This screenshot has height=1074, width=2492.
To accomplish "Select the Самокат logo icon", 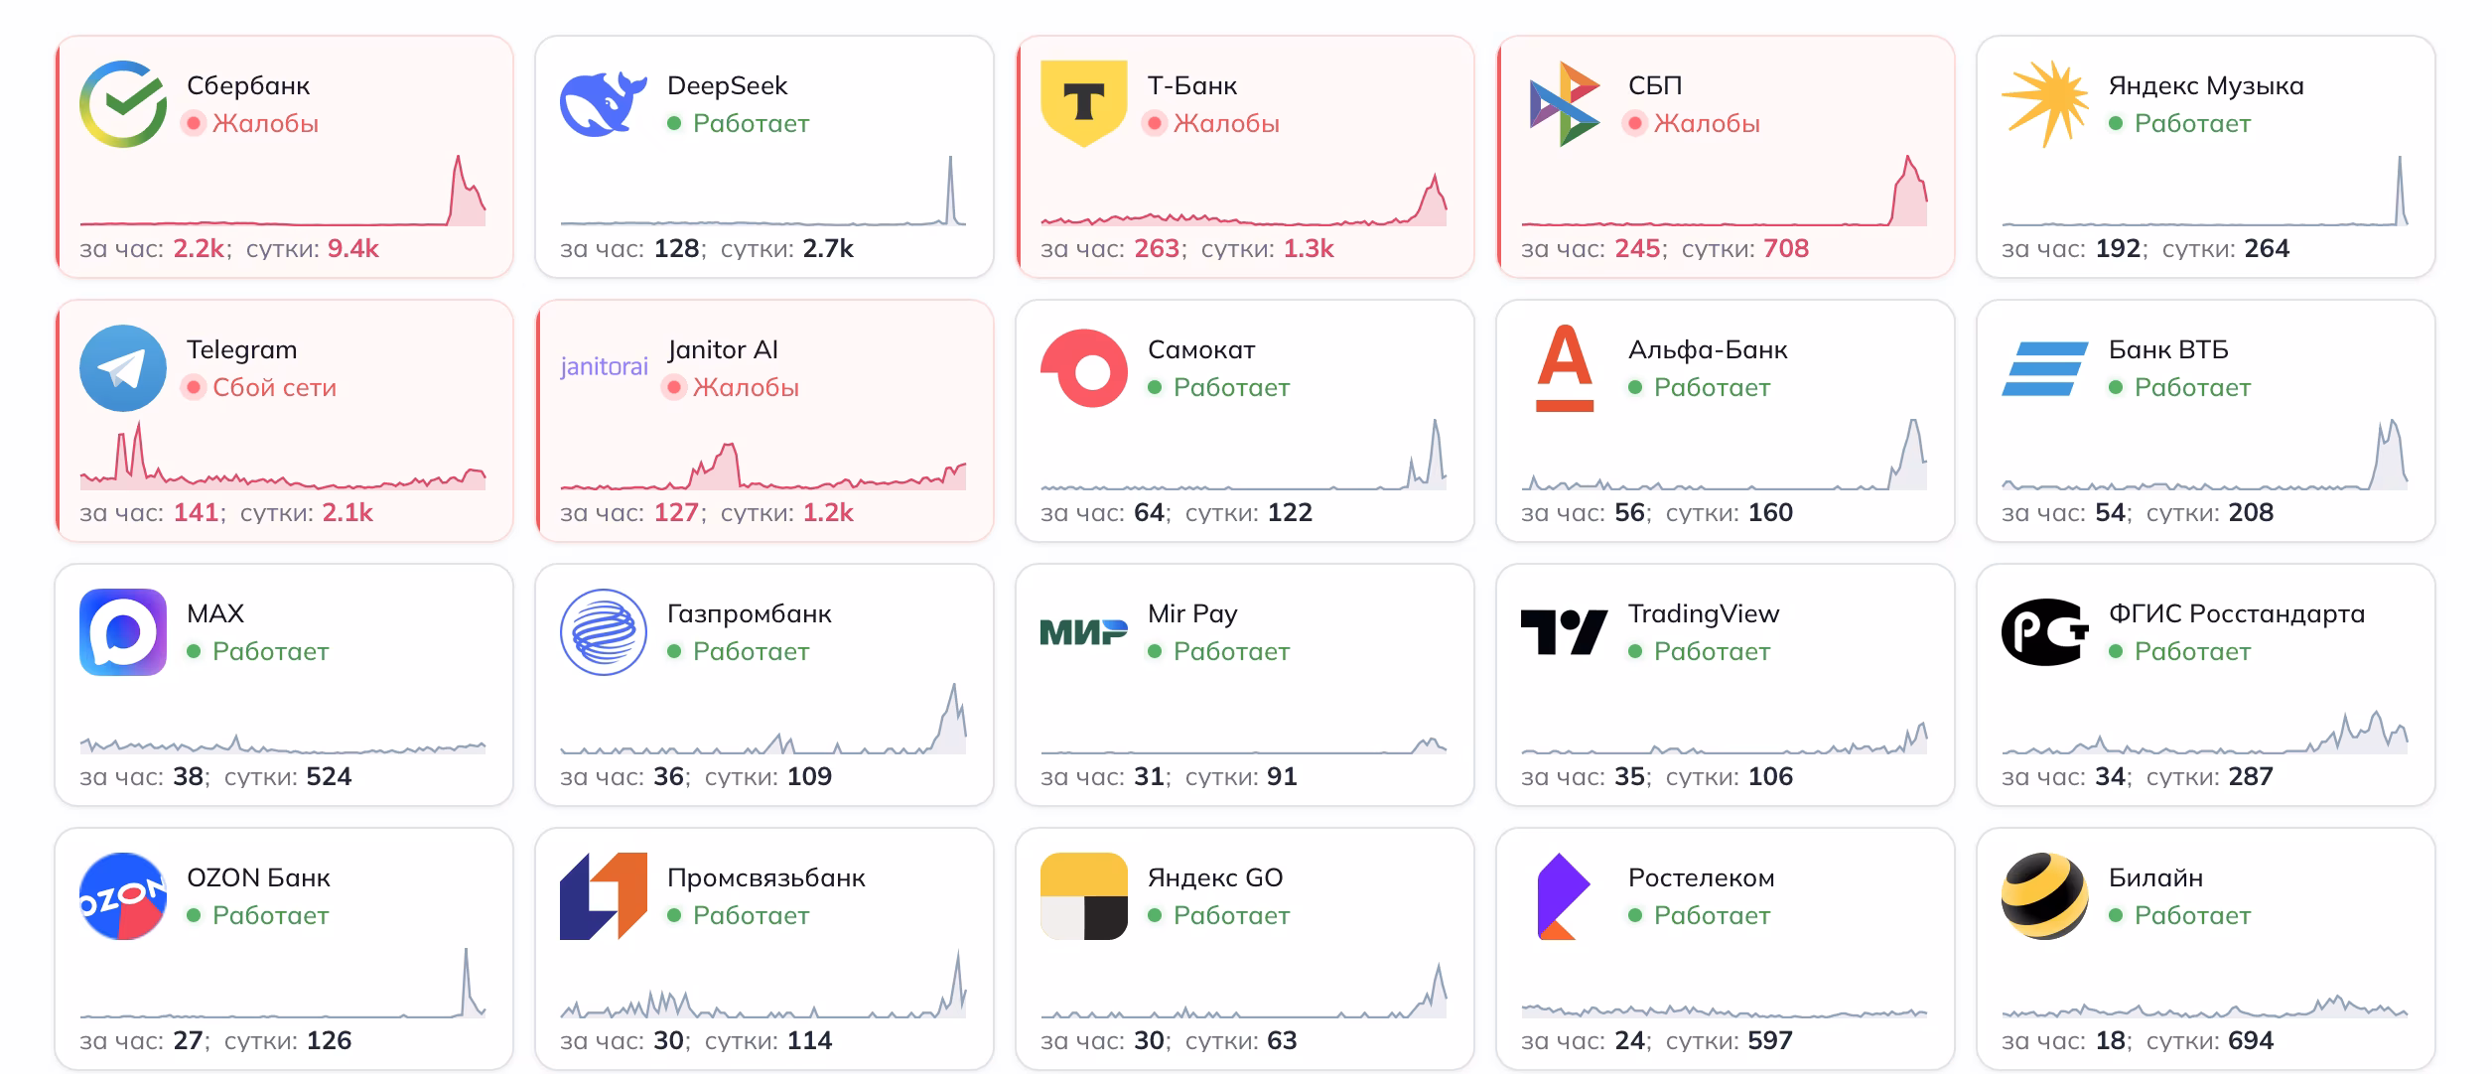I will pos(1084,366).
